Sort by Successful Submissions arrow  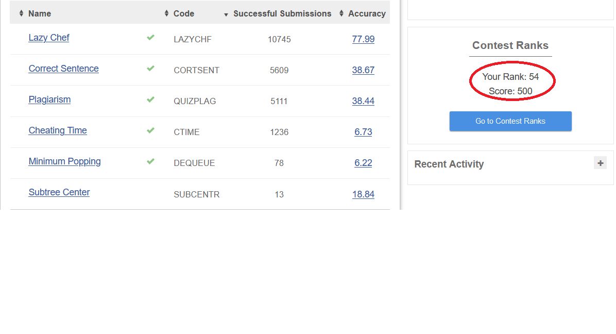[226, 14]
